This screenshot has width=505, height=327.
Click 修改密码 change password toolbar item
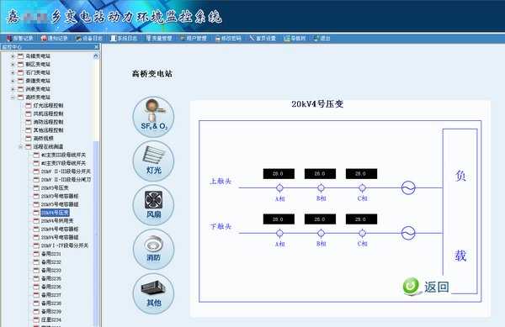click(228, 39)
